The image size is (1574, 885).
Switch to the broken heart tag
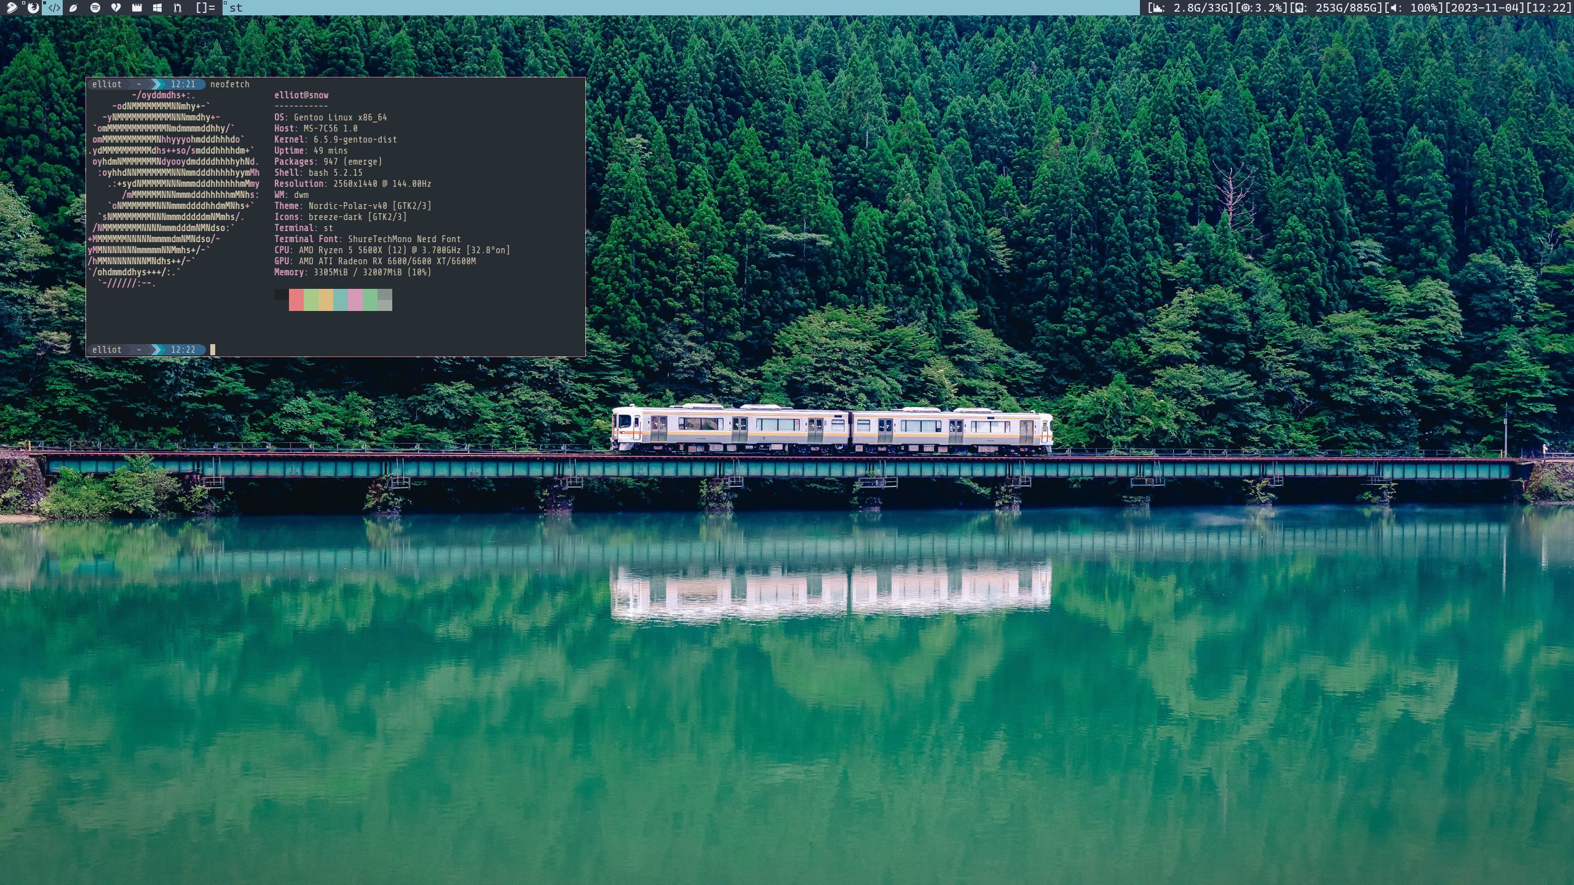(x=116, y=7)
